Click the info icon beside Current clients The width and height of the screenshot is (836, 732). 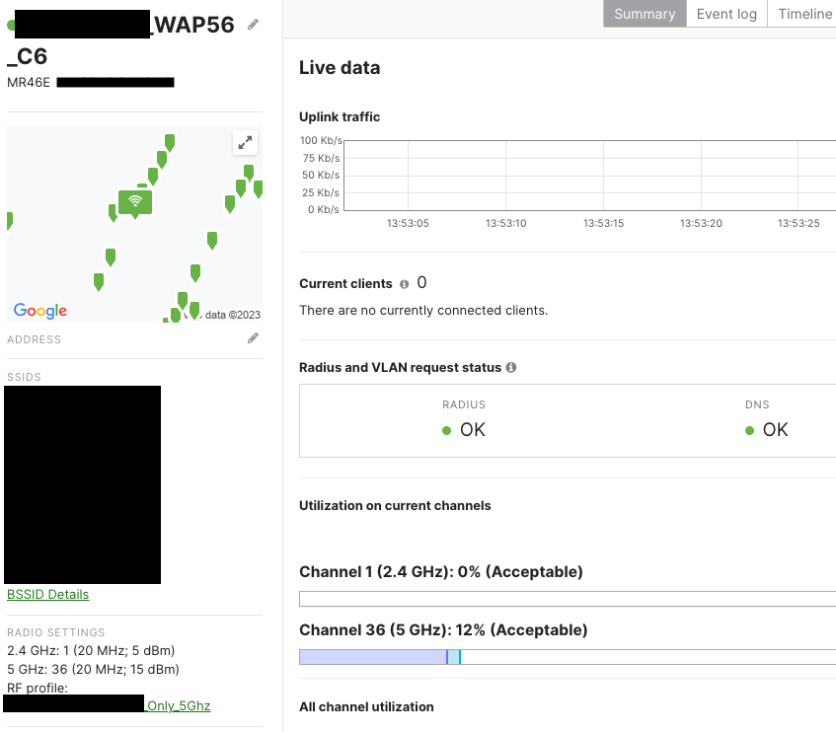coord(406,283)
